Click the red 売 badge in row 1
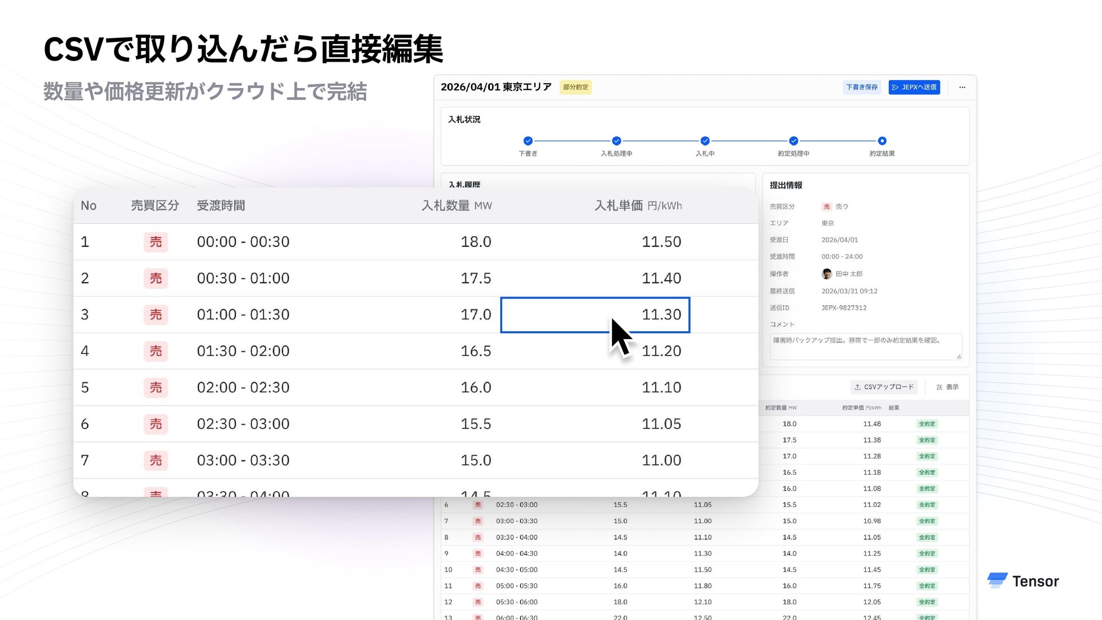The height and width of the screenshot is (620, 1102). (155, 242)
